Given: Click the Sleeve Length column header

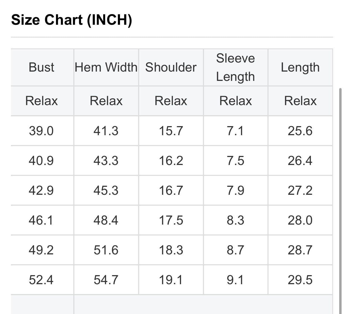Looking at the screenshot, I should pos(236,67).
